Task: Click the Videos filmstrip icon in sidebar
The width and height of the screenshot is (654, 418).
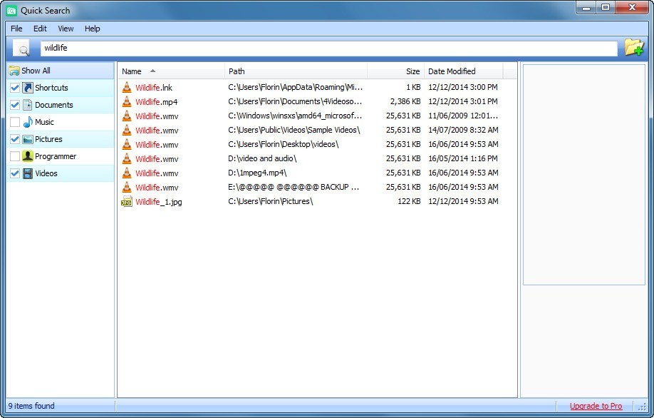Action: pyautogui.click(x=26, y=173)
